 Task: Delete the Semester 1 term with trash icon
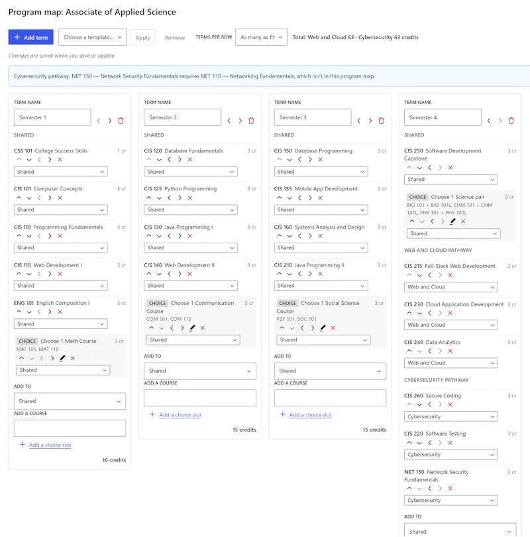click(121, 121)
